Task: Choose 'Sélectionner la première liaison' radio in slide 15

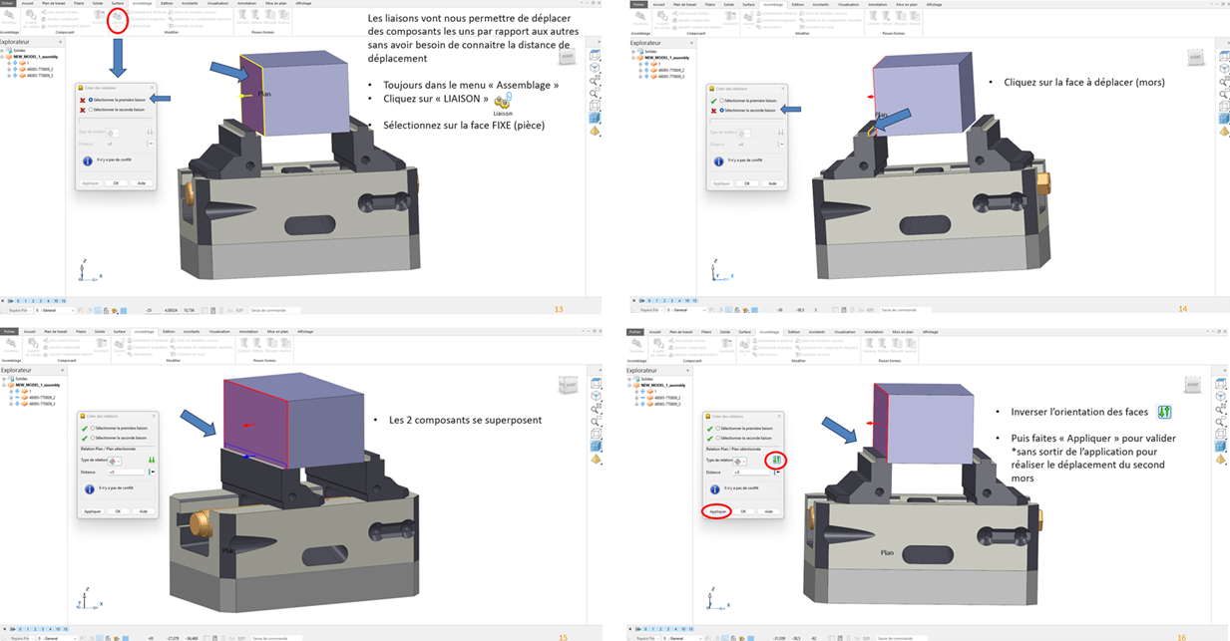Action: (x=93, y=428)
